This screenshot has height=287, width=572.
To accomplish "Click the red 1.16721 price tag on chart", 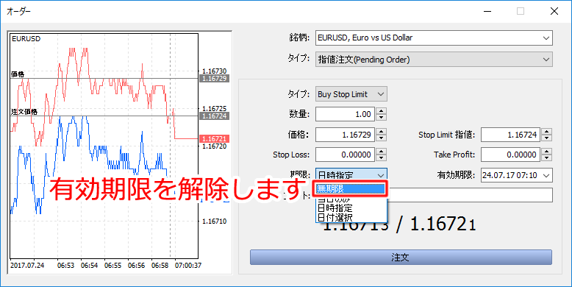I will [215, 139].
